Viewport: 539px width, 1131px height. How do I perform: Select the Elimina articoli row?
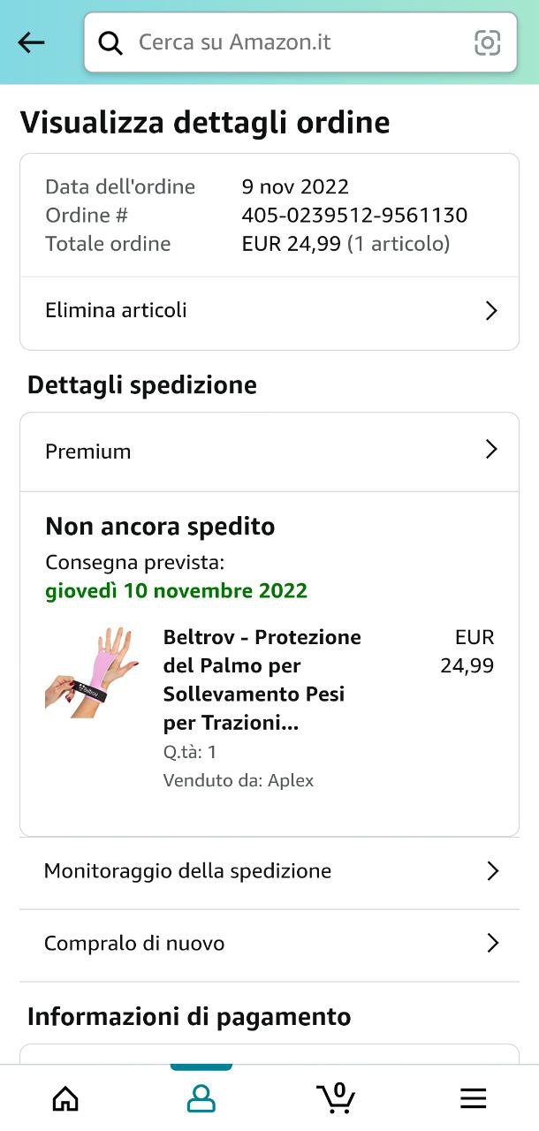tap(269, 311)
